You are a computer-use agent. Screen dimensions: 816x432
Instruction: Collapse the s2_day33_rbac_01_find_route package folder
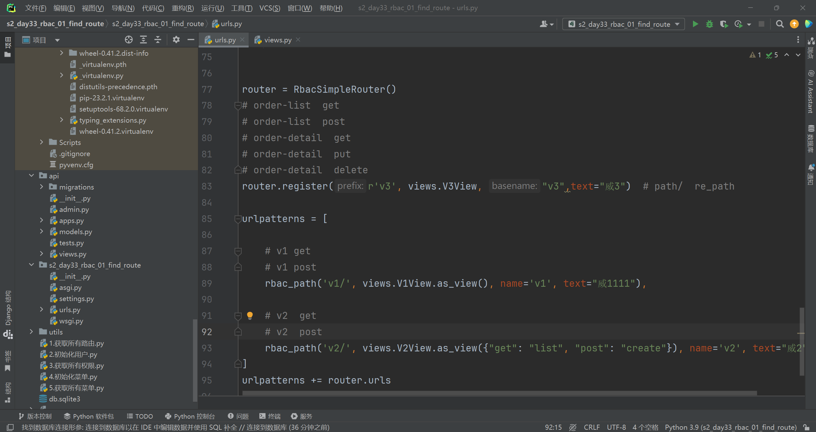coord(31,265)
